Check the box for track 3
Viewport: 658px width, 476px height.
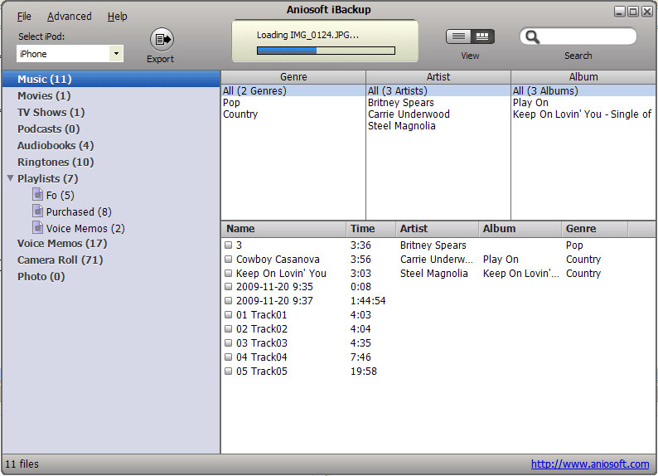228,245
